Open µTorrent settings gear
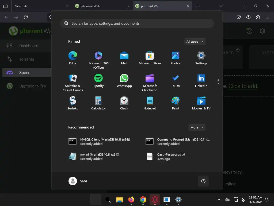Image resolution: width=274 pixels, height=206 pixels. 262,31
